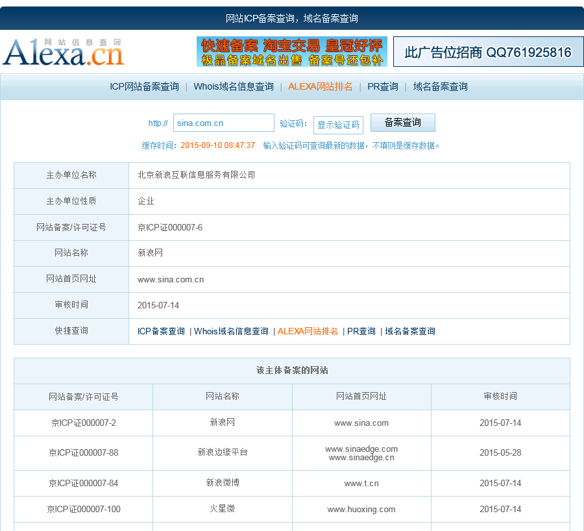Screen dimensions: 584x531
Task: Select company name 北京新浪互联信息服务有限公司
Action: [196, 175]
